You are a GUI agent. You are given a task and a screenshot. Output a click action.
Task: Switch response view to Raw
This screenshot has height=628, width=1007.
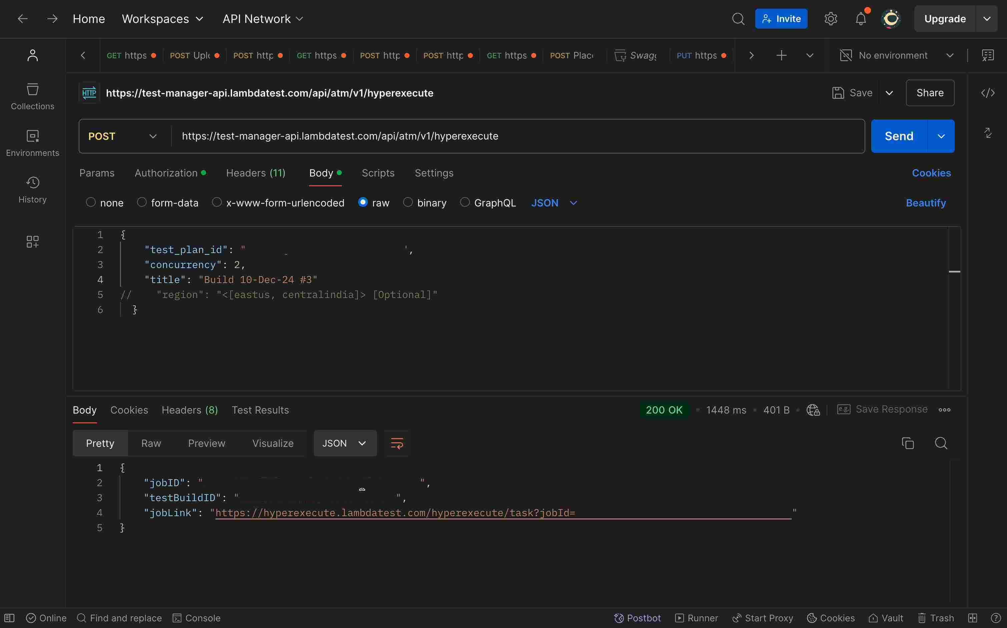tap(151, 443)
